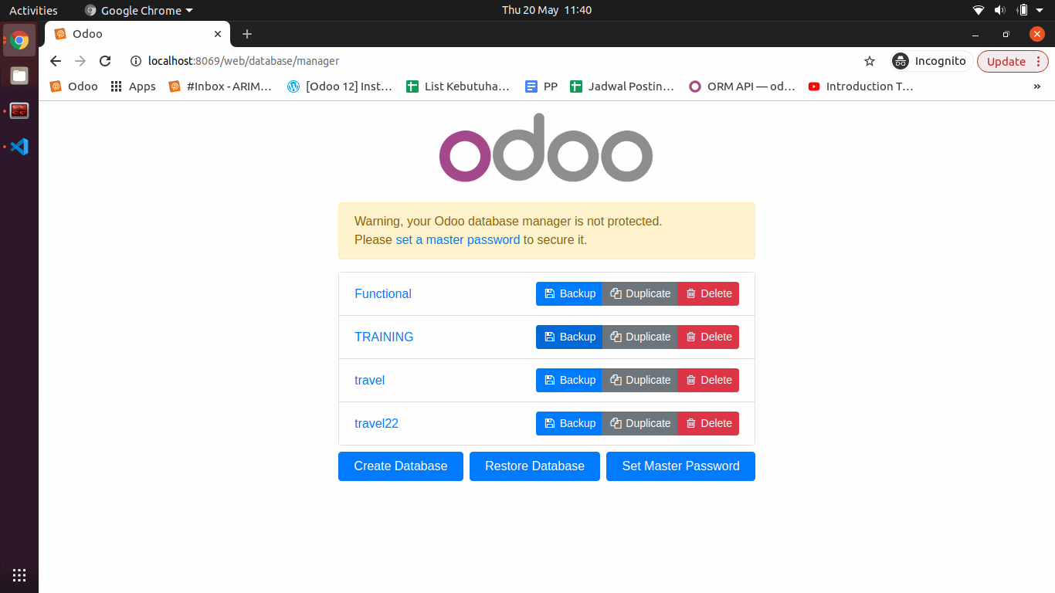Image resolution: width=1055 pixels, height=593 pixels.
Task: View site information icon in address bar
Action: click(x=136, y=61)
